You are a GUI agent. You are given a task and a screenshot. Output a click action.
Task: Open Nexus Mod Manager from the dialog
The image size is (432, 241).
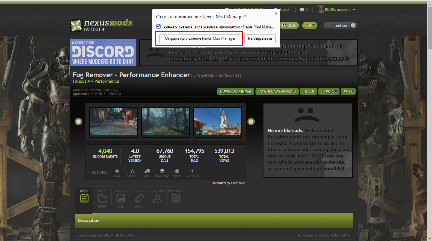(x=200, y=38)
